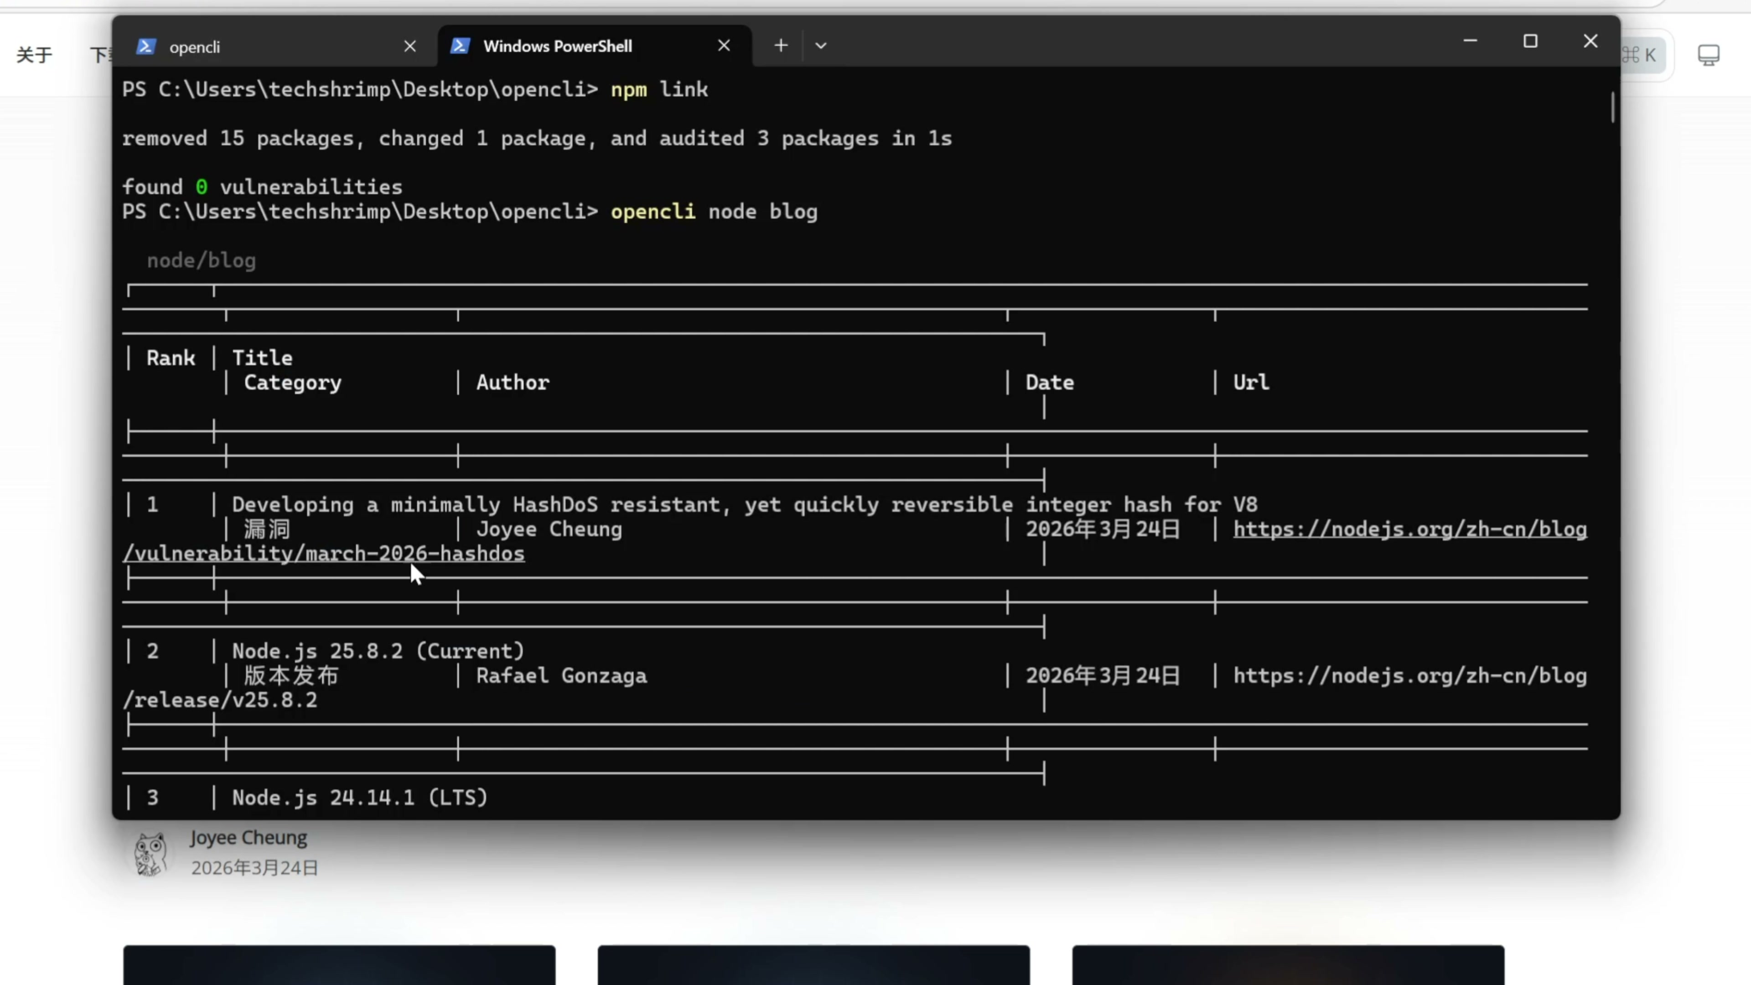Click PowerShell icon on Windows PowerShell tab

(x=460, y=46)
